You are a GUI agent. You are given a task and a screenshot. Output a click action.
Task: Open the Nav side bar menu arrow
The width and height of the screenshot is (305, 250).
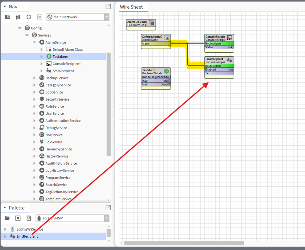(5, 7)
